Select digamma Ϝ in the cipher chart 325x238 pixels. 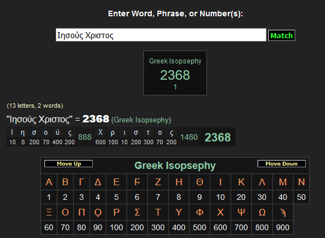(137, 182)
